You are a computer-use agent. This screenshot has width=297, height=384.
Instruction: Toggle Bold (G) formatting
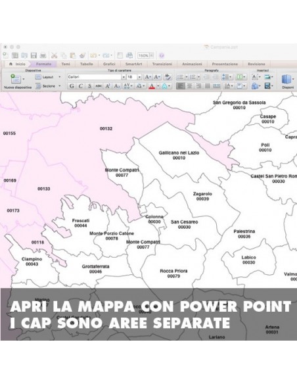click(72, 86)
